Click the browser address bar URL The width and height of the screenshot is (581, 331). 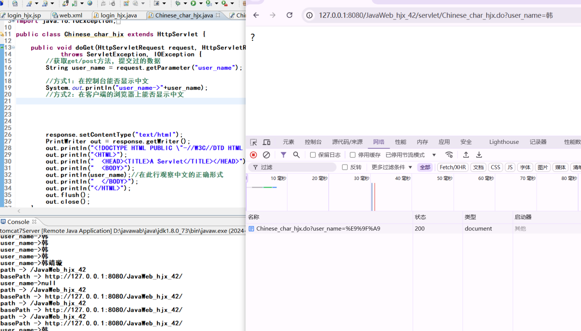click(436, 15)
